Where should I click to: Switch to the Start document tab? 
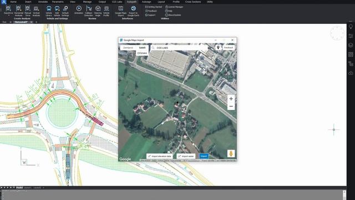(x=4, y=22)
